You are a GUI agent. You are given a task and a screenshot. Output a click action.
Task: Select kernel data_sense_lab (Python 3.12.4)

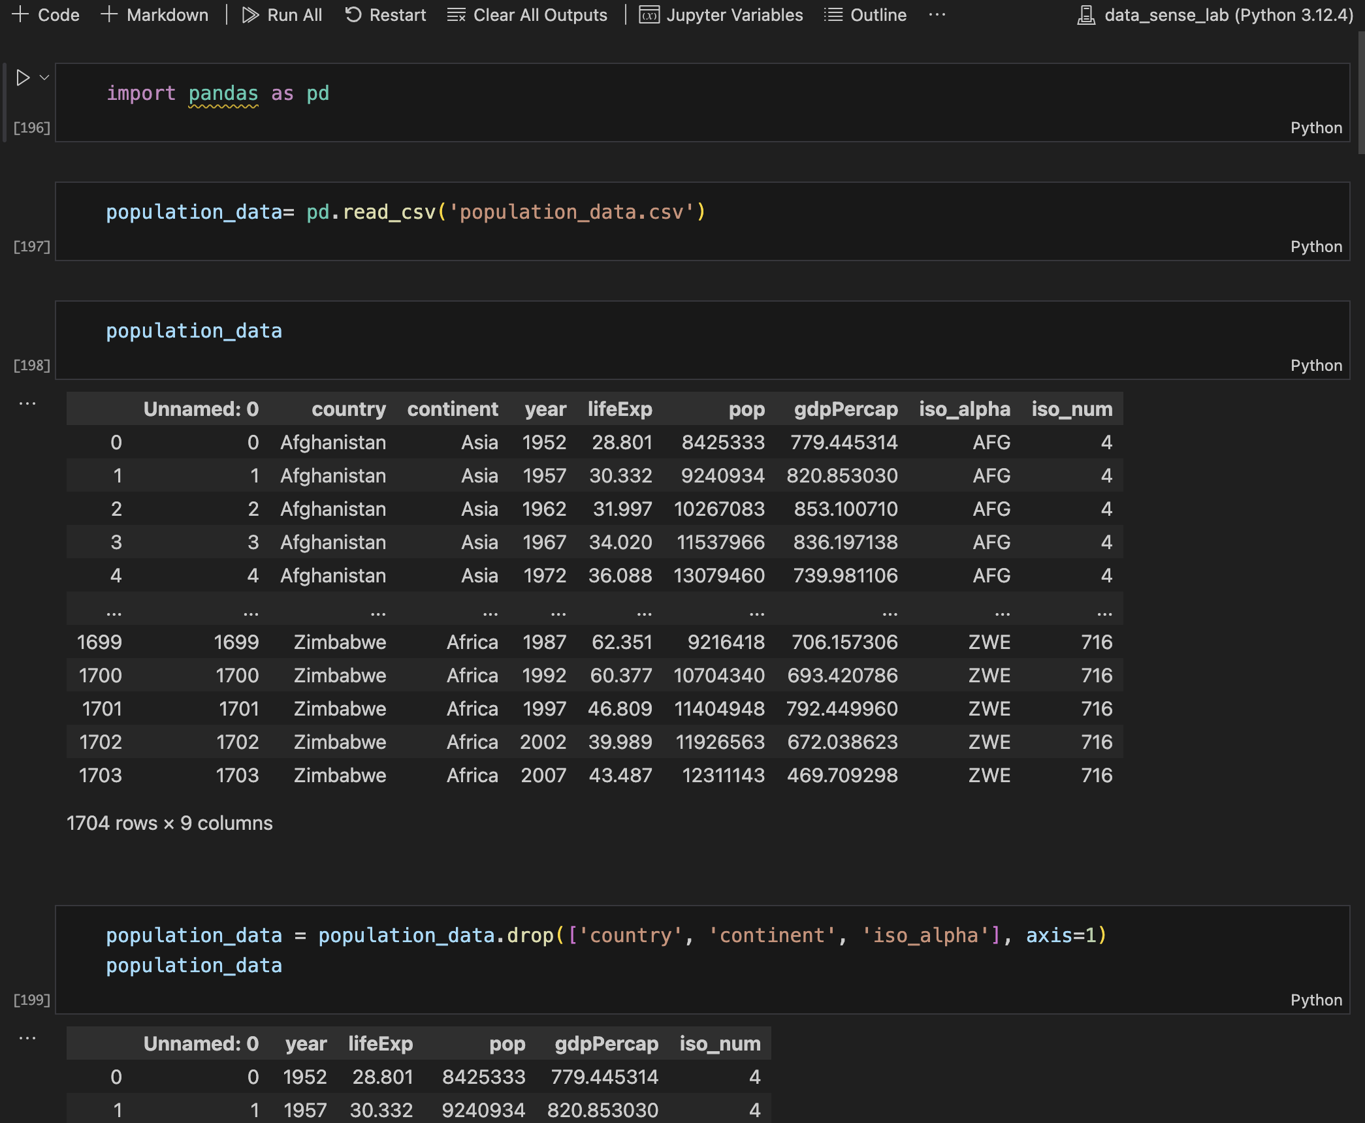[1215, 14]
